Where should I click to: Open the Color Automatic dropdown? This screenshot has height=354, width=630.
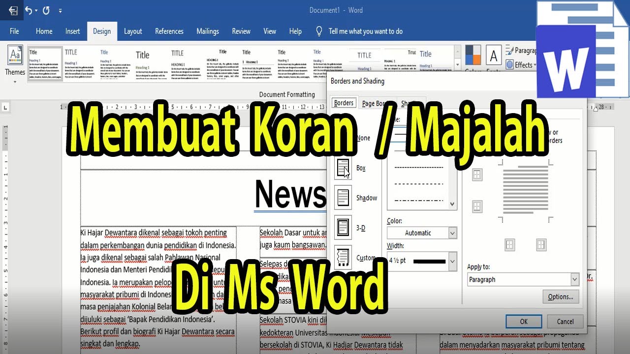click(x=422, y=233)
